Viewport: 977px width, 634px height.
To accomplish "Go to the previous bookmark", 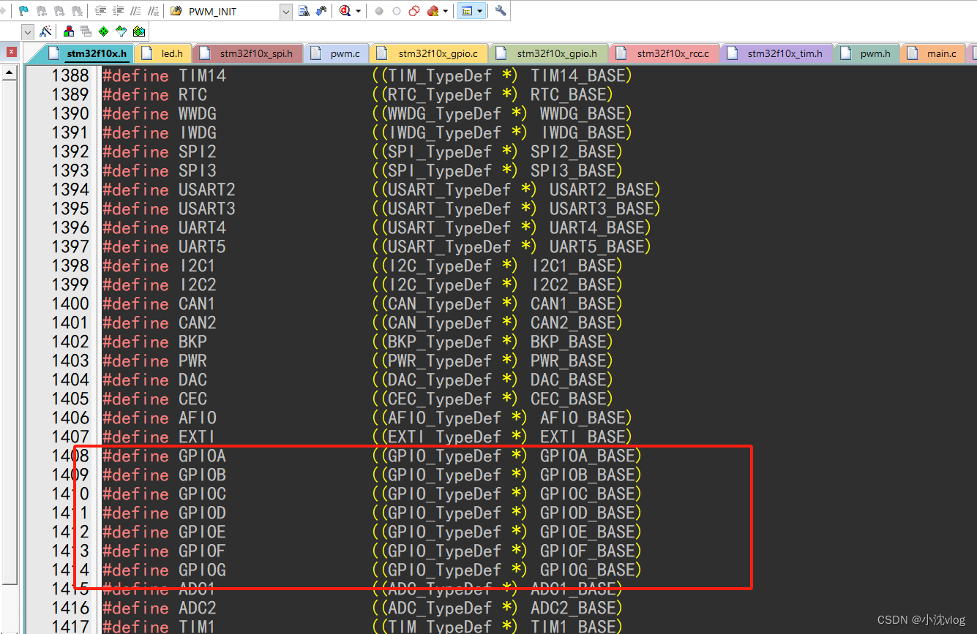I will (41, 11).
